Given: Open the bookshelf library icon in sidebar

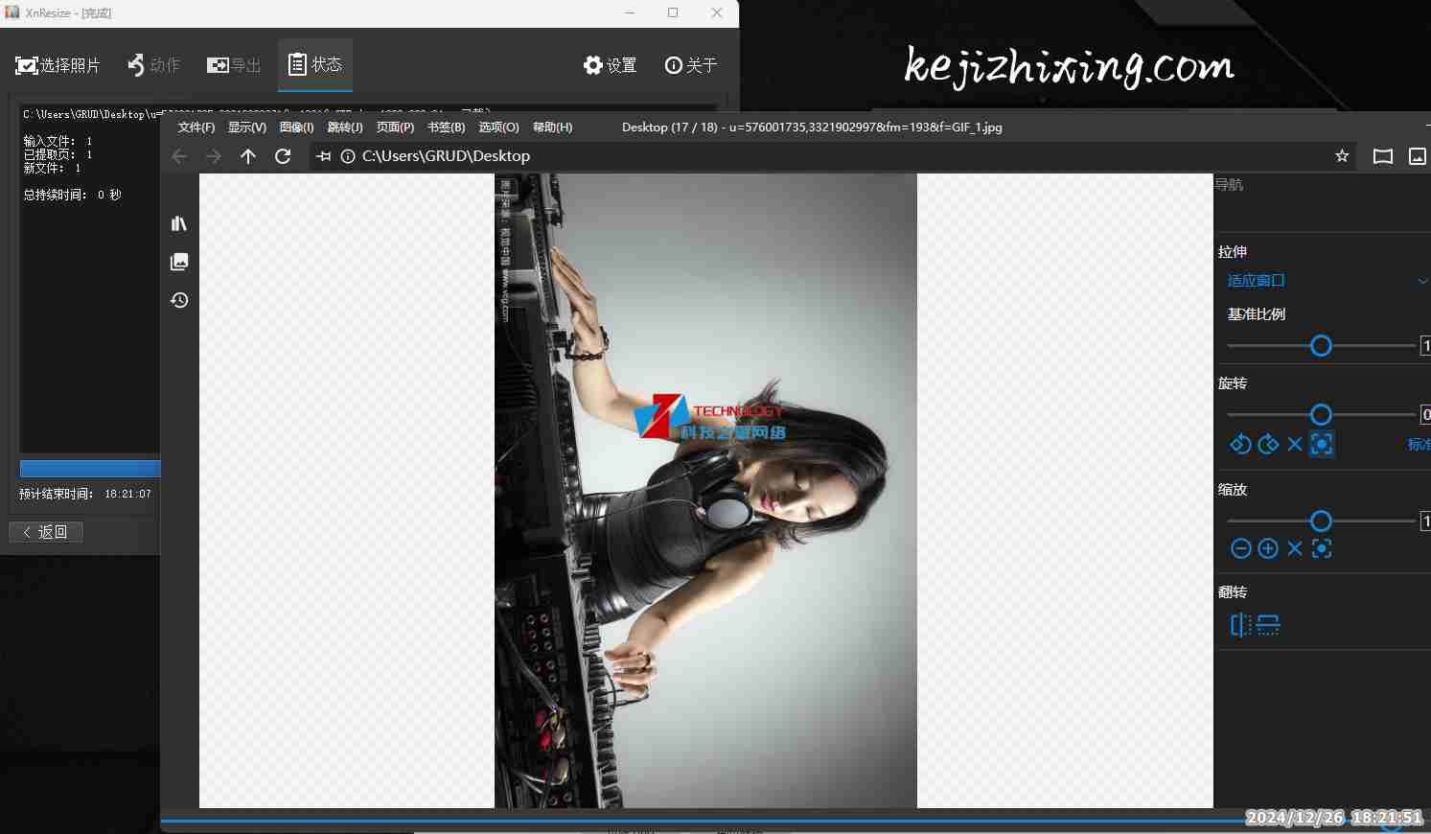Looking at the screenshot, I should (x=179, y=223).
